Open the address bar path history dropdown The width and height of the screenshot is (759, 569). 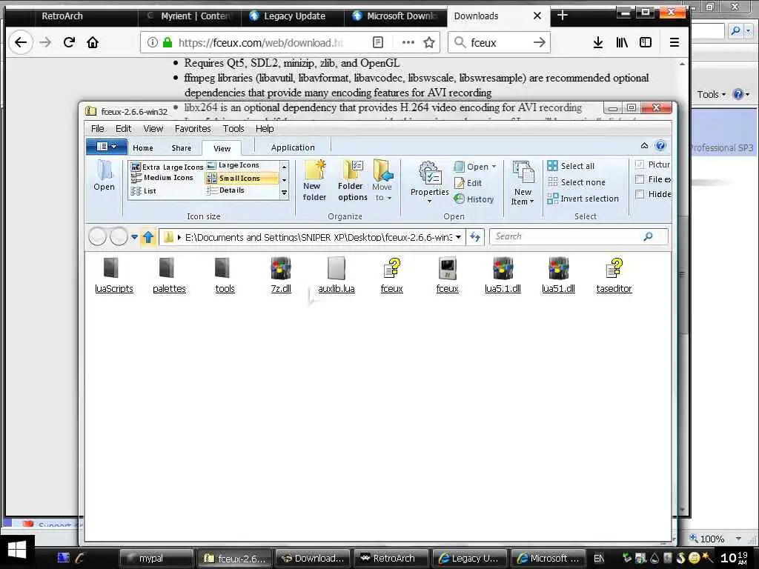[x=458, y=236]
